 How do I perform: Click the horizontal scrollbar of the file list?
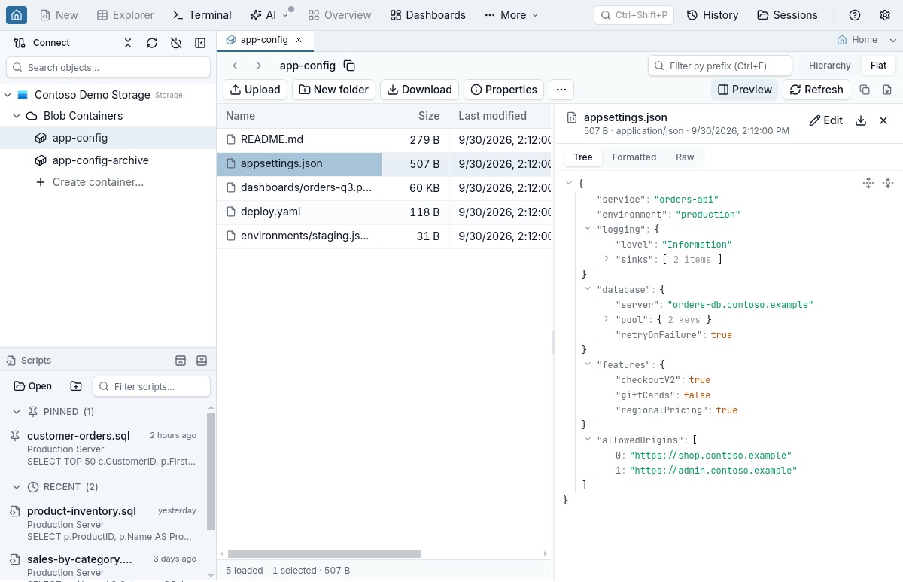(324, 553)
